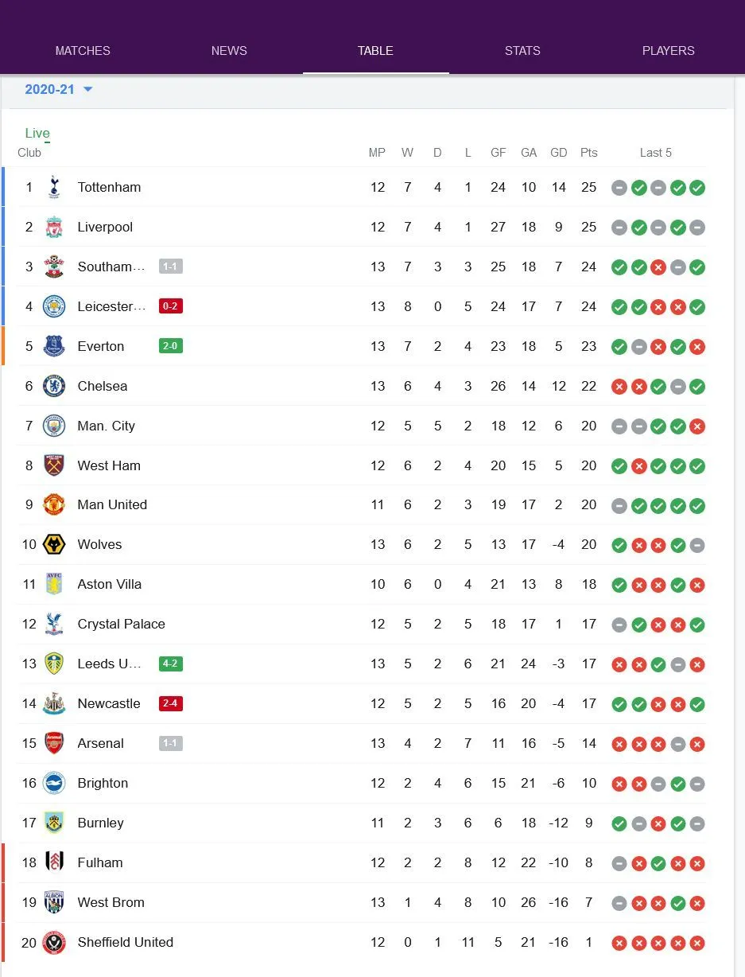The image size is (745, 977).
Task: Click the Arsenal club crest
Action: point(54,744)
